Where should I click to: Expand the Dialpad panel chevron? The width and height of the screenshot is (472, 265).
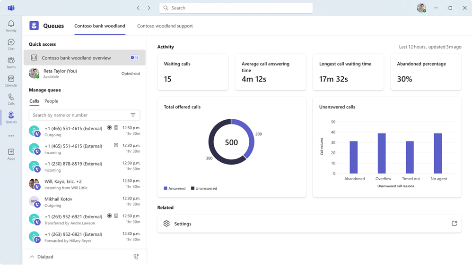coord(32,257)
